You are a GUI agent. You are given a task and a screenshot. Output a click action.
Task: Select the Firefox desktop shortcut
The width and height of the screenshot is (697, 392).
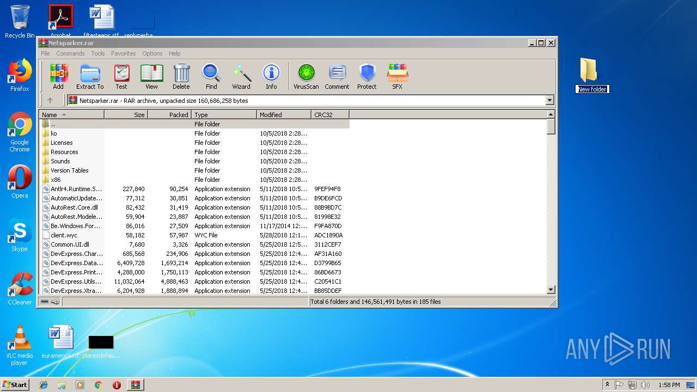[x=20, y=75]
